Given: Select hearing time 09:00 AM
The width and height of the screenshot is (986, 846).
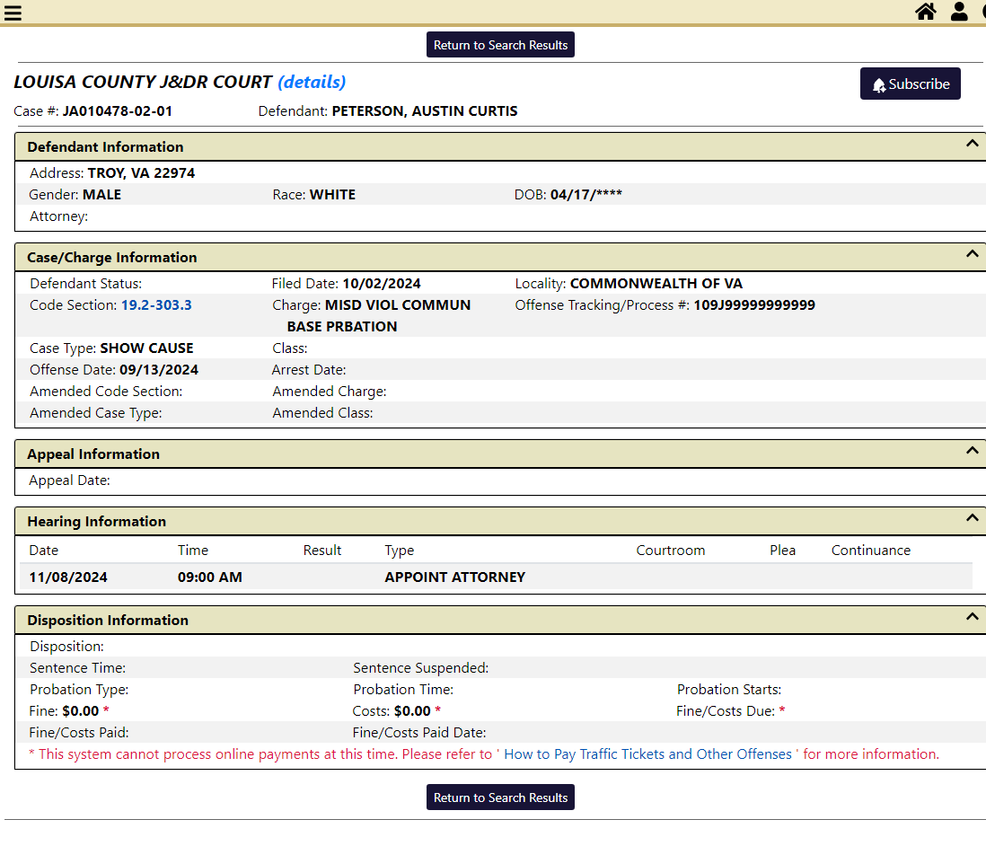Looking at the screenshot, I should coord(210,577).
